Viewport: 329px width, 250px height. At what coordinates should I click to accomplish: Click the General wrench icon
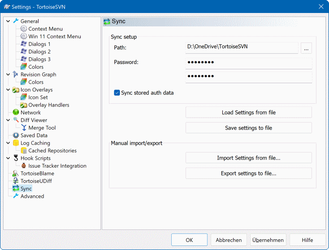(x=16, y=21)
